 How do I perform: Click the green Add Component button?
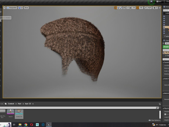coord(166,47)
